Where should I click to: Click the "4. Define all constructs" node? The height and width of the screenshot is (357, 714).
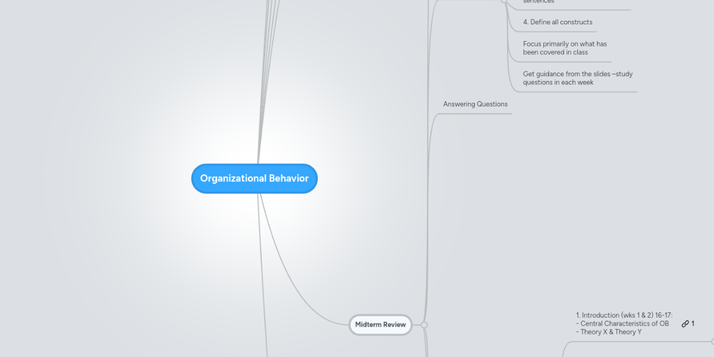tap(558, 22)
